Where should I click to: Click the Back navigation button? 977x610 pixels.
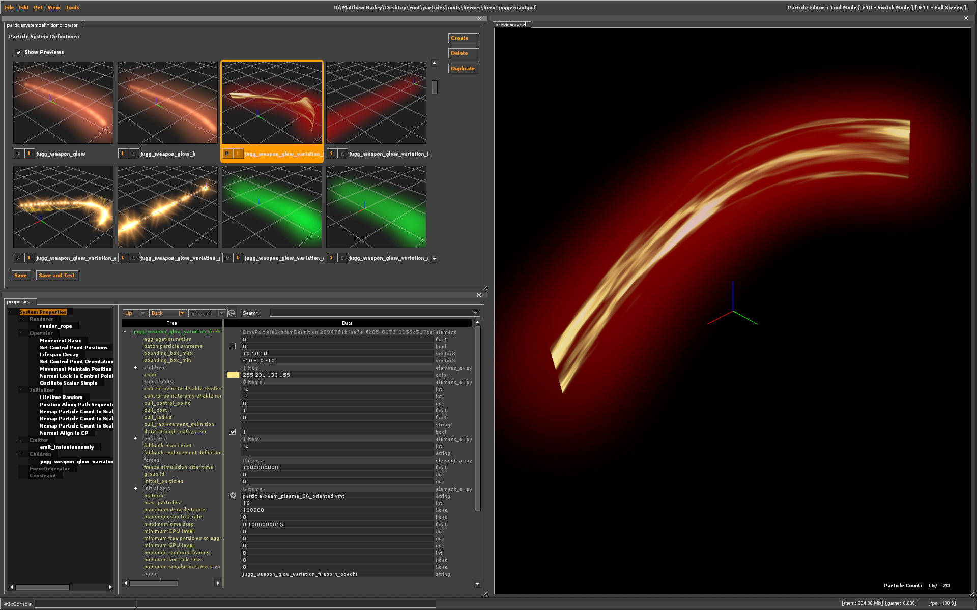click(x=164, y=313)
